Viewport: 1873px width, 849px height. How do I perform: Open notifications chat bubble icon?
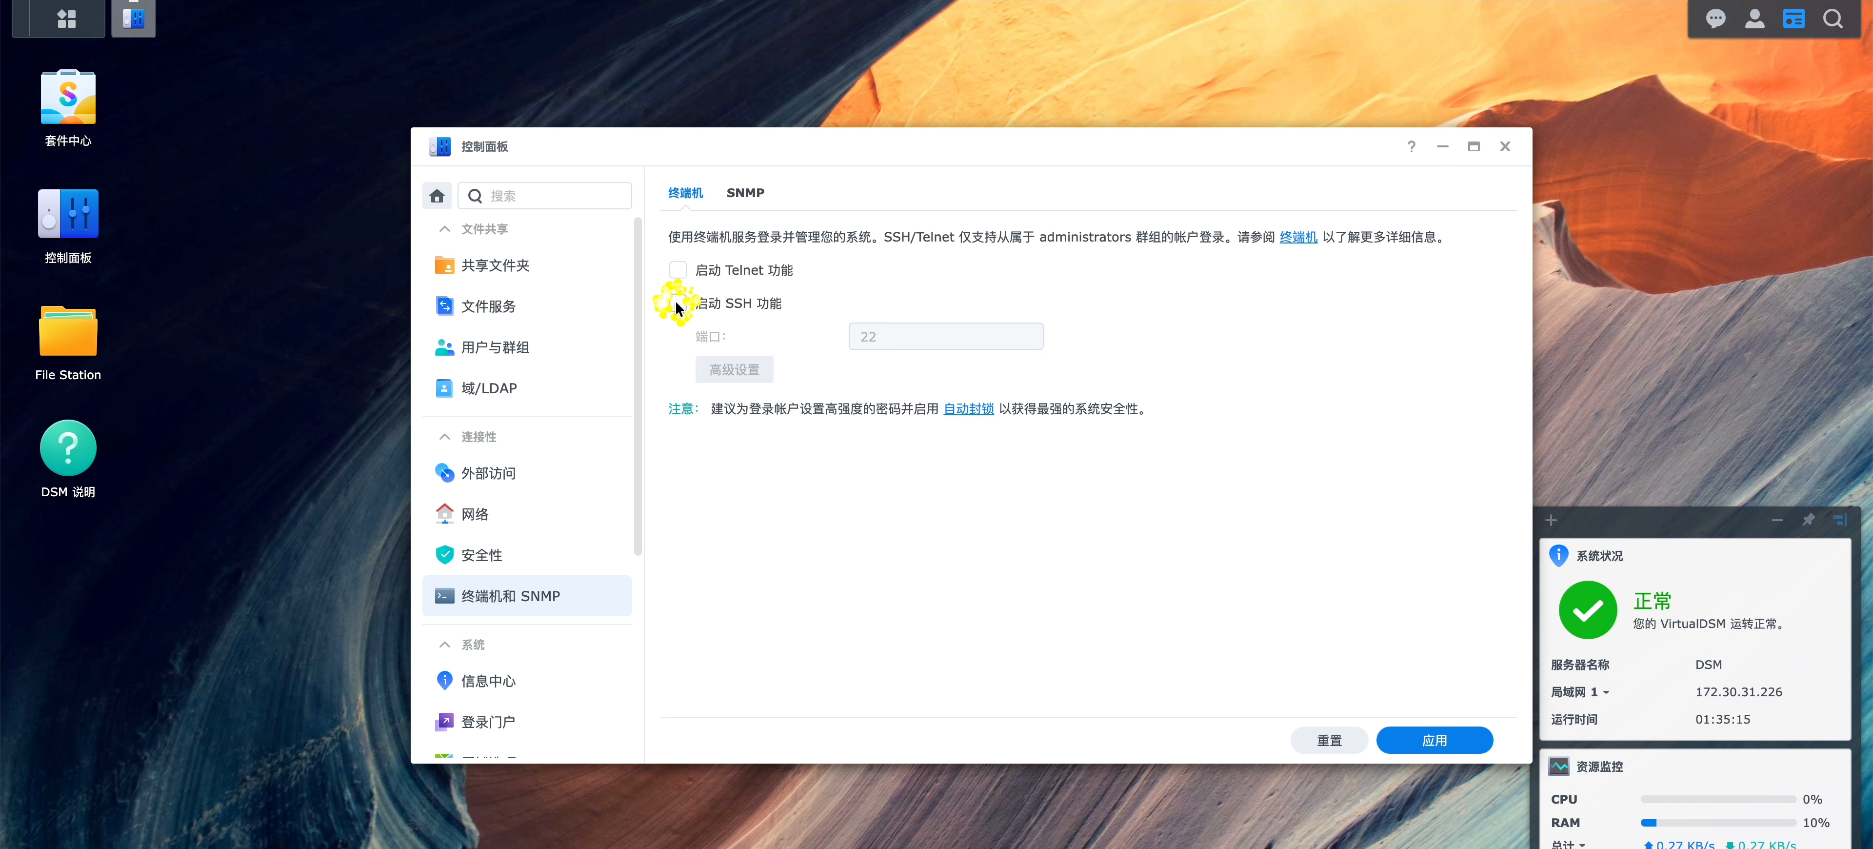1715,19
